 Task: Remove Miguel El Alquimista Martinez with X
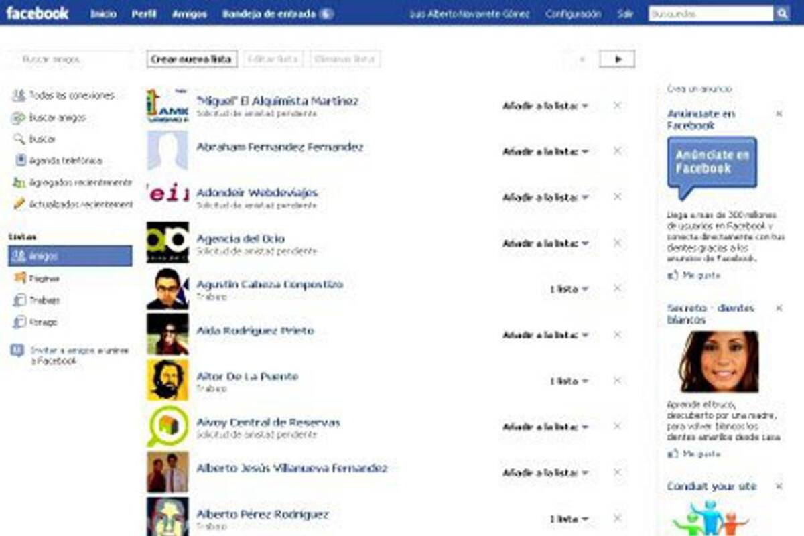click(x=617, y=105)
